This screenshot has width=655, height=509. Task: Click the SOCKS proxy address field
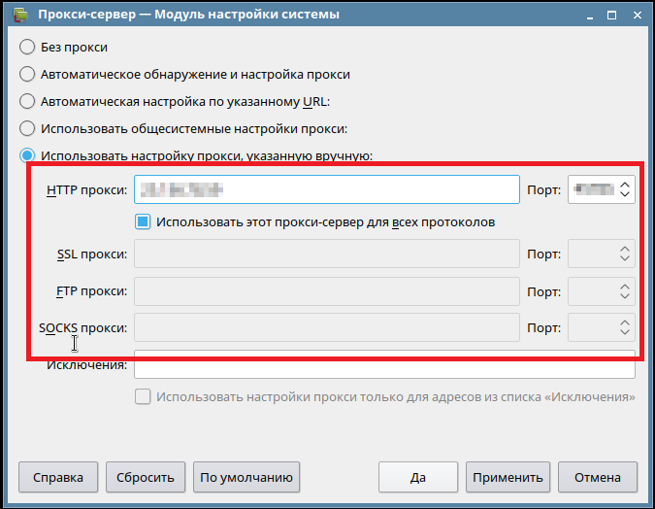pos(327,327)
